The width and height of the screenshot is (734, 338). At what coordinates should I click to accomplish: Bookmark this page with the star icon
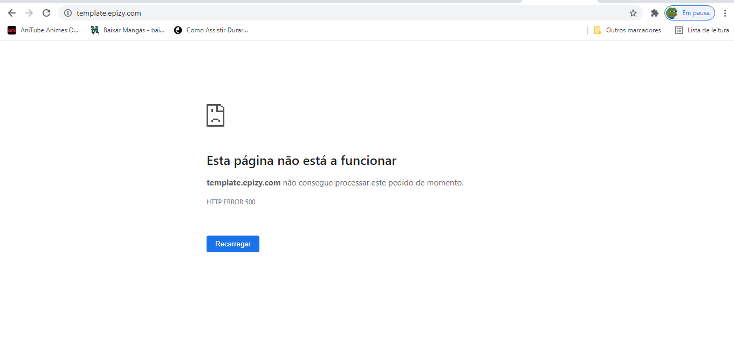click(633, 13)
